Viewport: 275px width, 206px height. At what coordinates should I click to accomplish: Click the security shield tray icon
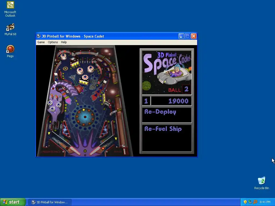[245, 202]
